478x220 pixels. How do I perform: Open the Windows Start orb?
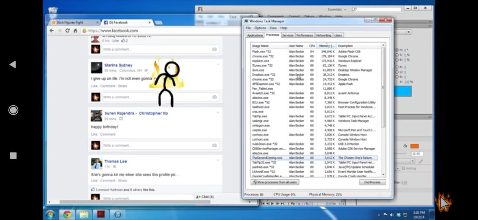click(51, 214)
